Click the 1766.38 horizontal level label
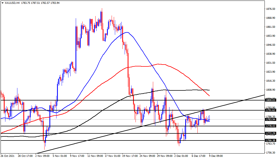 271,140
